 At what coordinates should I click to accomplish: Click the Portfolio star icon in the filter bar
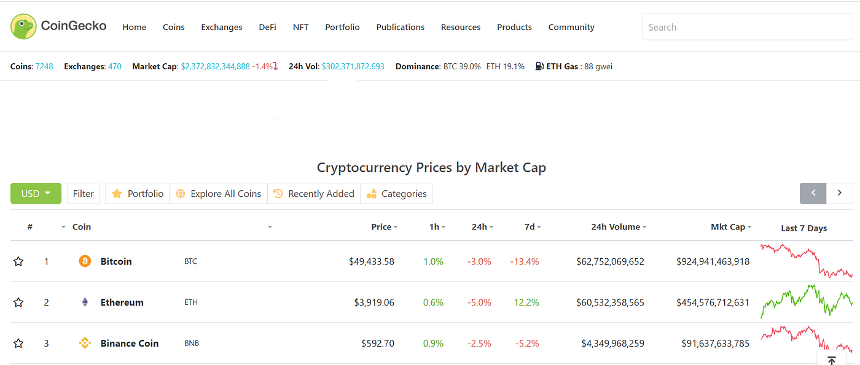(117, 194)
